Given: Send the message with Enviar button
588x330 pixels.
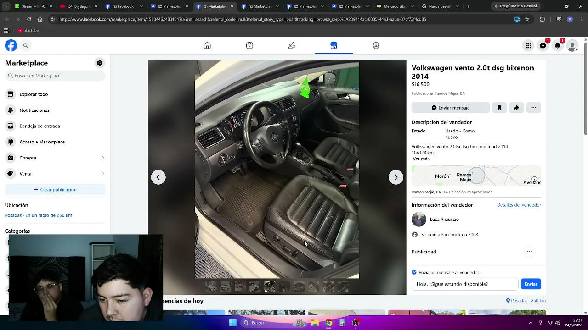Looking at the screenshot, I should point(531,284).
